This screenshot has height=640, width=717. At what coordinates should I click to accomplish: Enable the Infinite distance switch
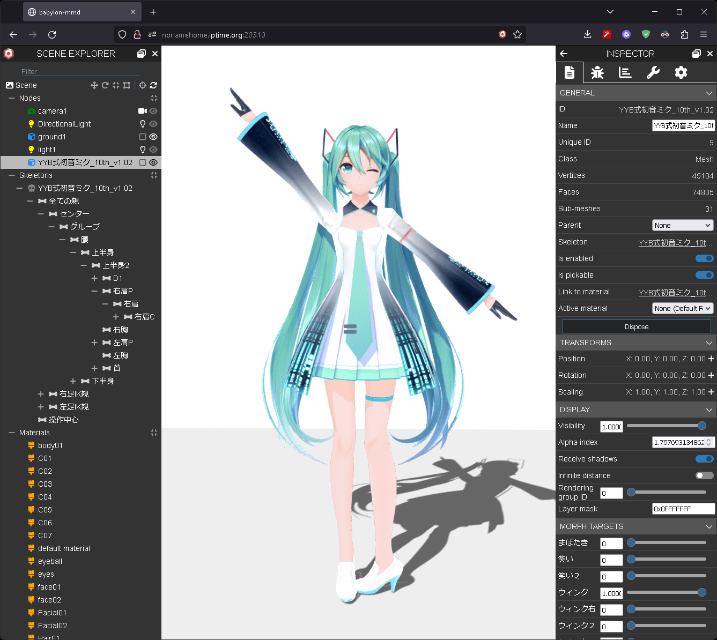[x=705, y=475]
